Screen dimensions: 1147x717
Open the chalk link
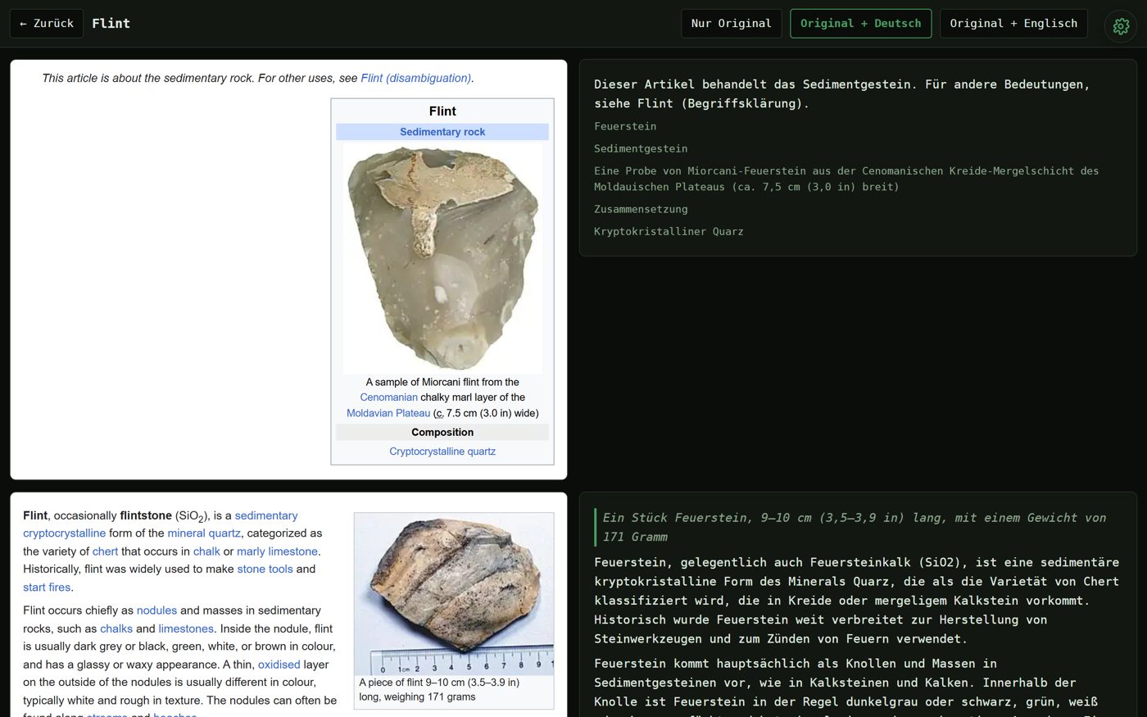click(206, 551)
